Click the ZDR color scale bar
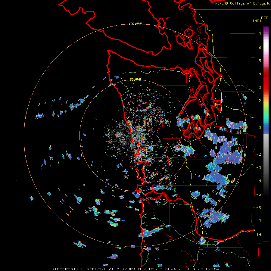The height and width of the screenshot is (271, 271). pos(266,134)
